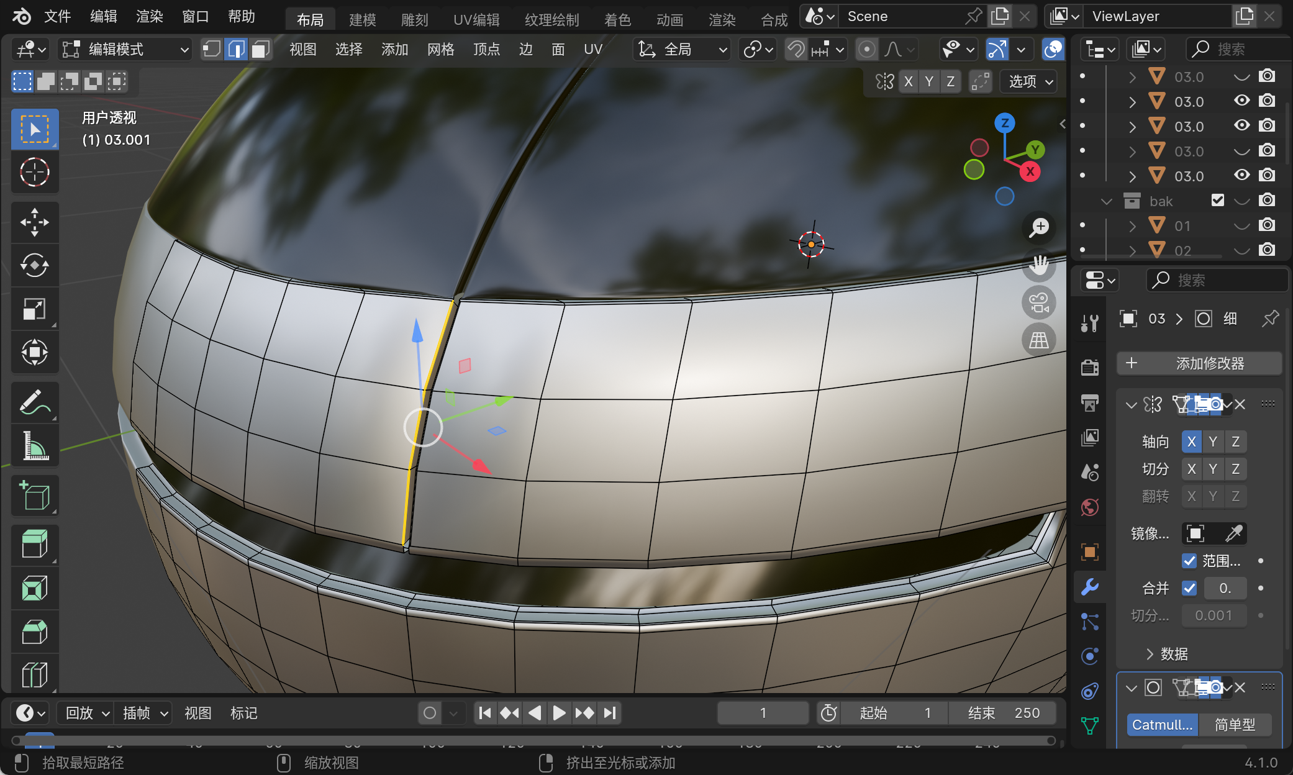1293x775 pixels.
Task: Click the viewport pan hand icon
Action: click(x=1039, y=265)
